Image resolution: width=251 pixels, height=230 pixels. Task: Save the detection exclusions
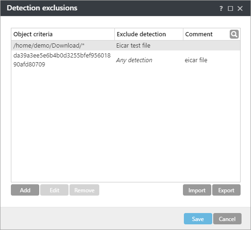tap(198, 219)
